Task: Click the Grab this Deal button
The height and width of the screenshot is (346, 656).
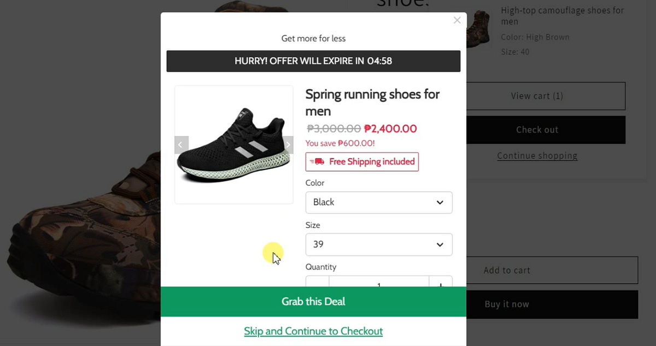Action: tap(313, 301)
